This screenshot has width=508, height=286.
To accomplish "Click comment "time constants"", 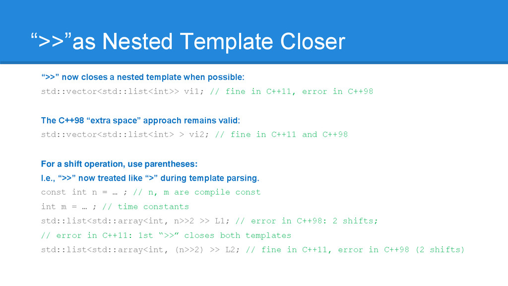I will click(x=145, y=207).
